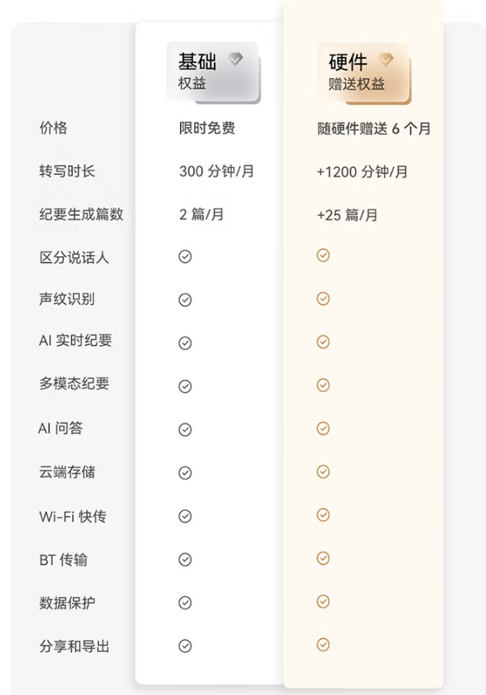Select the 基础 权益 plan tab
This screenshot has width=486, height=695.
click(x=212, y=71)
